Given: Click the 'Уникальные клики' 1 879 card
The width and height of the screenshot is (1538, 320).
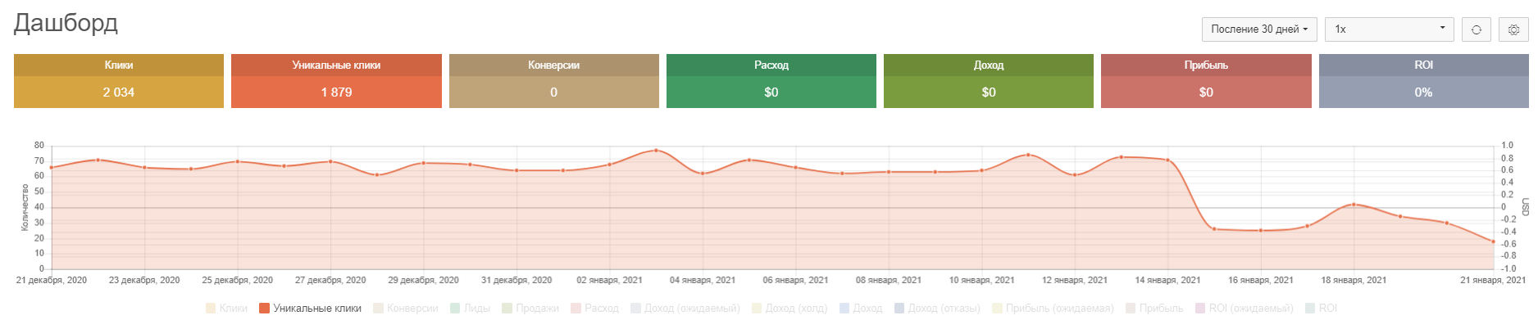Looking at the screenshot, I should click(336, 81).
